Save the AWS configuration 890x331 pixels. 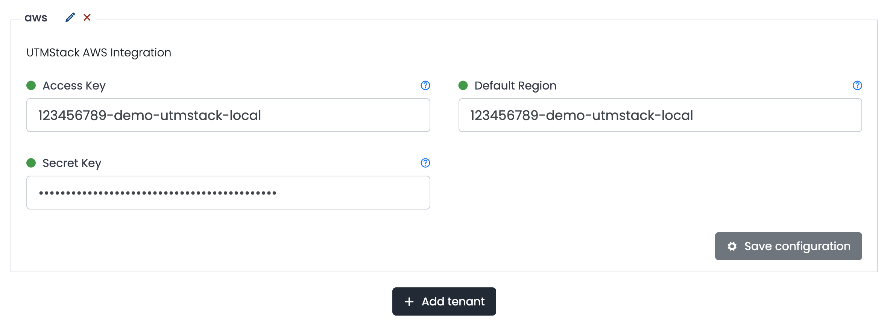[x=788, y=246]
